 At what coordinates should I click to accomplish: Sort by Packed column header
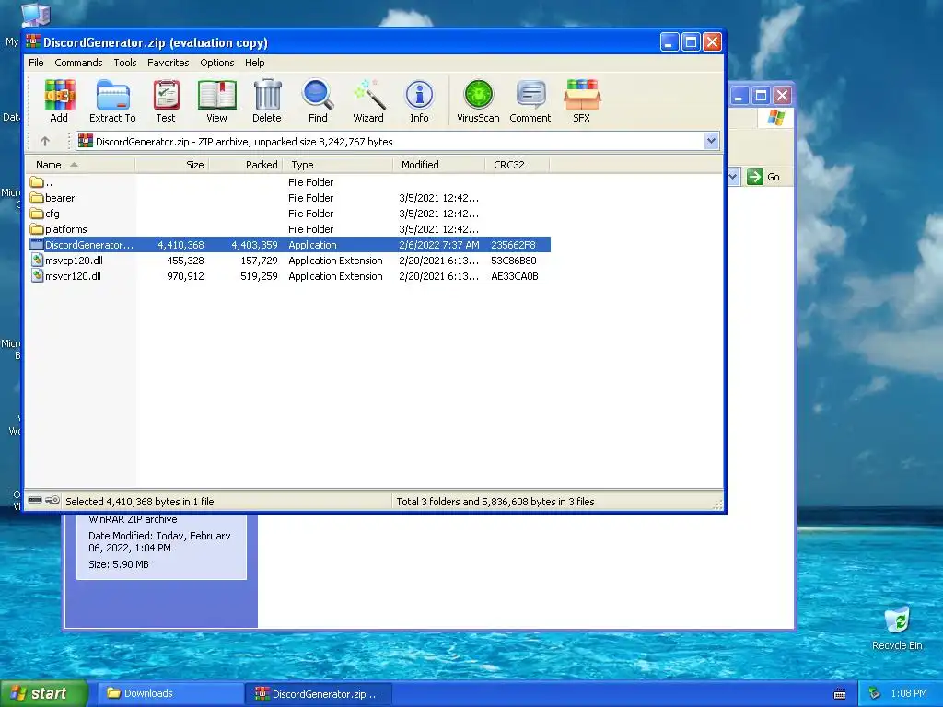click(x=246, y=165)
